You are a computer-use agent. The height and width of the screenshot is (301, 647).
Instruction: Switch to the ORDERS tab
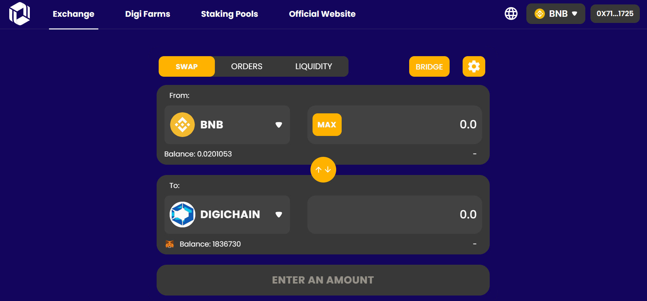(x=247, y=66)
